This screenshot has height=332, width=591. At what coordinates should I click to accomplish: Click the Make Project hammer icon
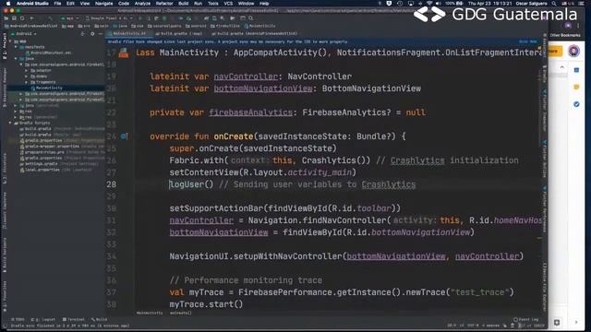(50, 18)
